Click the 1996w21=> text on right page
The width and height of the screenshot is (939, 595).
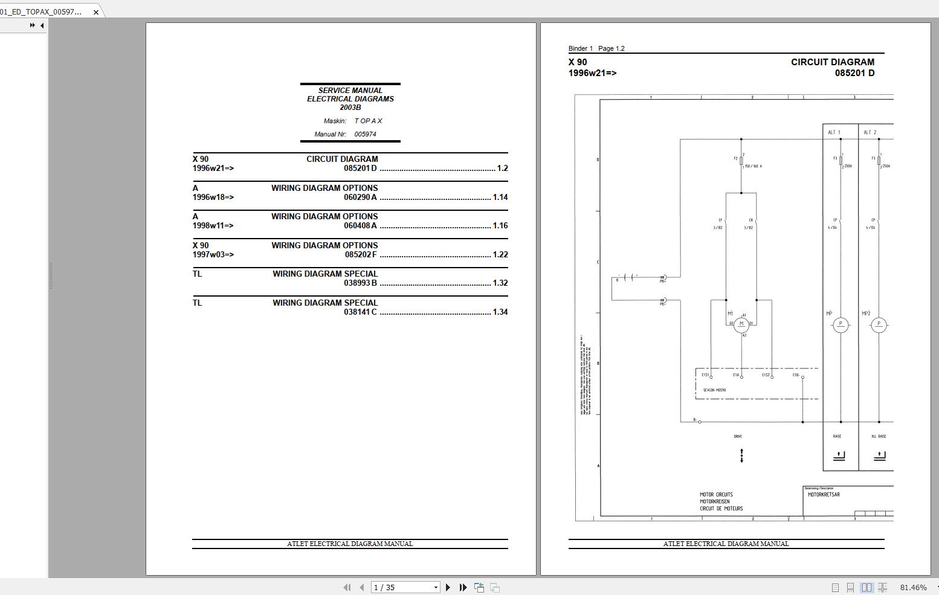(592, 73)
